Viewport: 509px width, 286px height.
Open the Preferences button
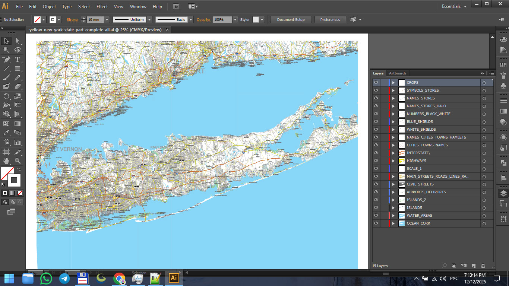click(330, 20)
